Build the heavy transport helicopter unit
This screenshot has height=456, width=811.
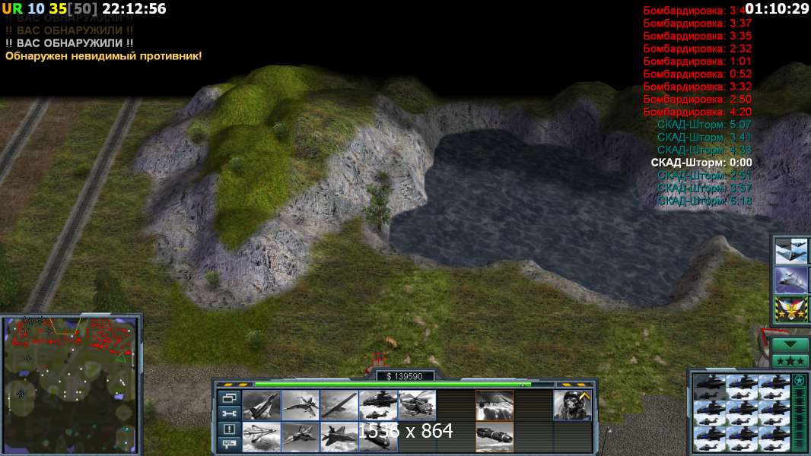coord(417,405)
